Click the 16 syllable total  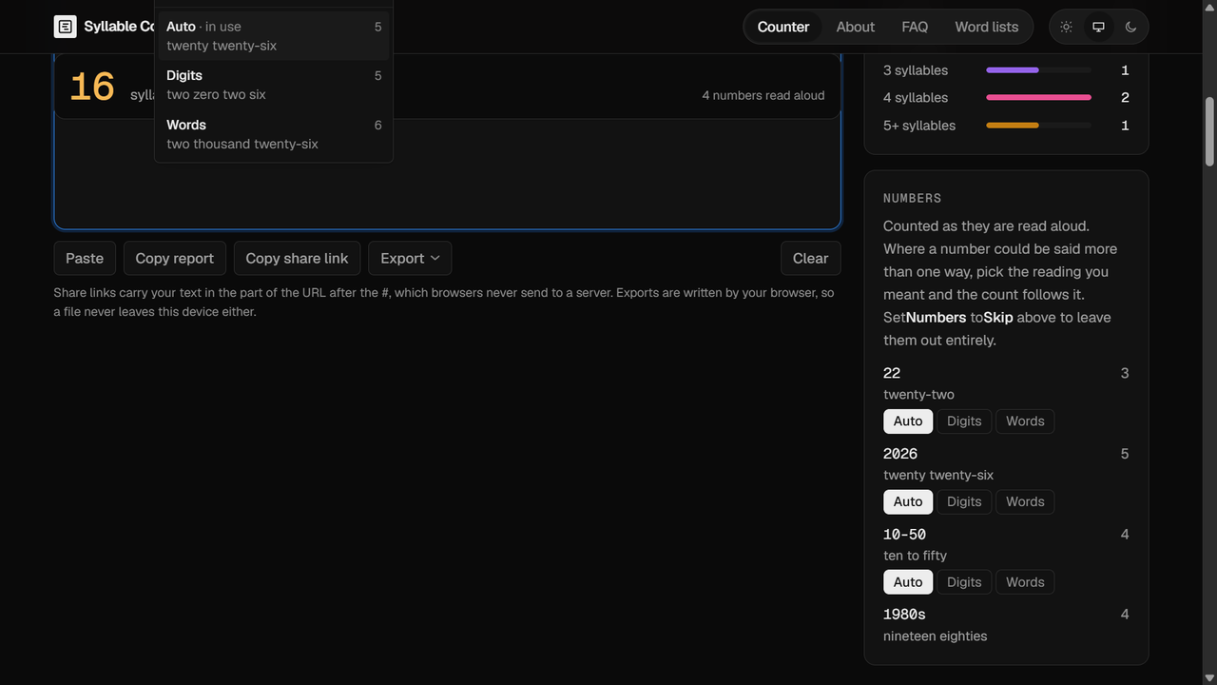92,87
